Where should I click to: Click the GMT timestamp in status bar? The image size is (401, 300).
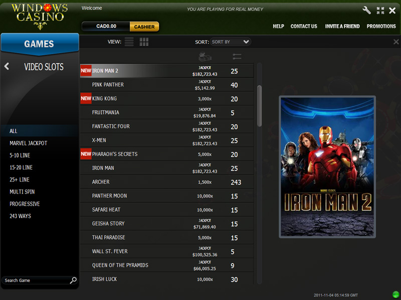pos(336,295)
